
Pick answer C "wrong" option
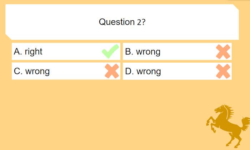(x=57, y=71)
